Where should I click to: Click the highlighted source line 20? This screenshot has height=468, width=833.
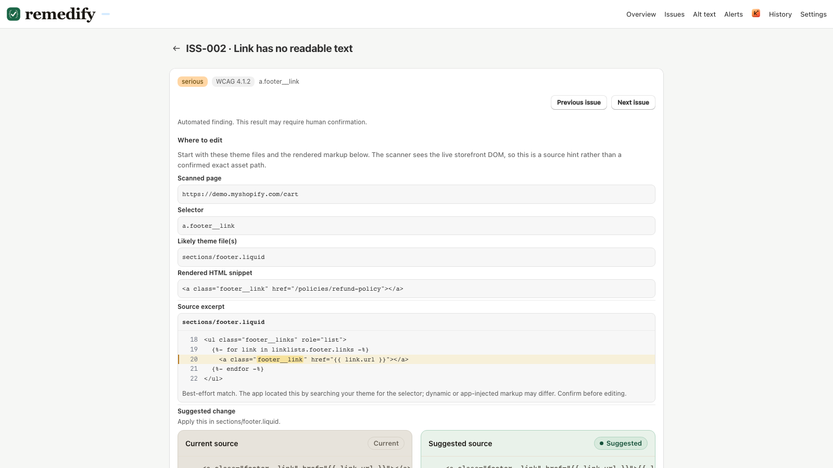pos(416,359)
